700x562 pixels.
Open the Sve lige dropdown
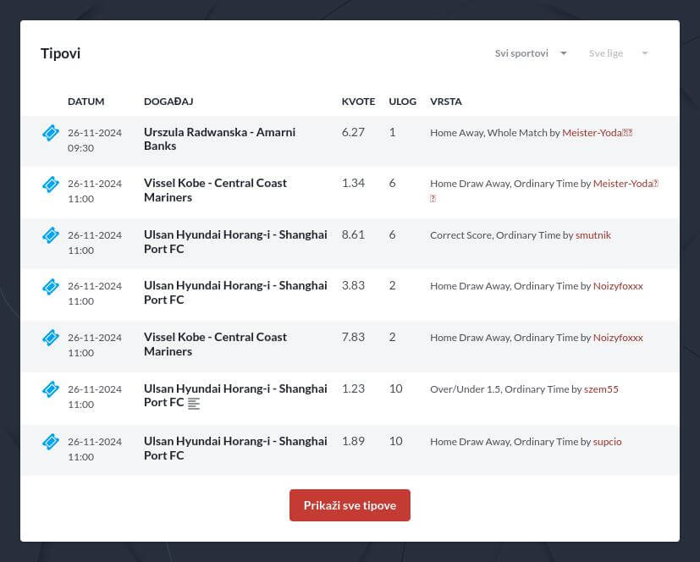[x=606, y=53]
